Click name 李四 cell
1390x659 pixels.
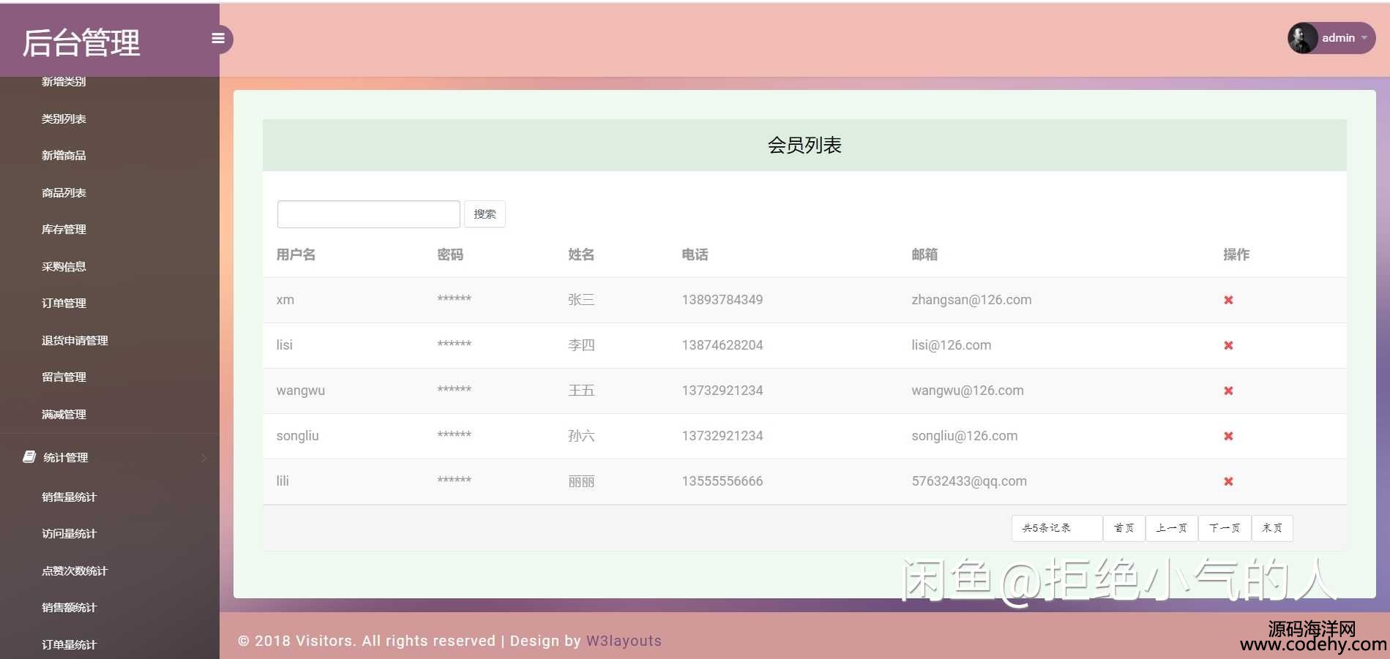(x=581, y=345)
